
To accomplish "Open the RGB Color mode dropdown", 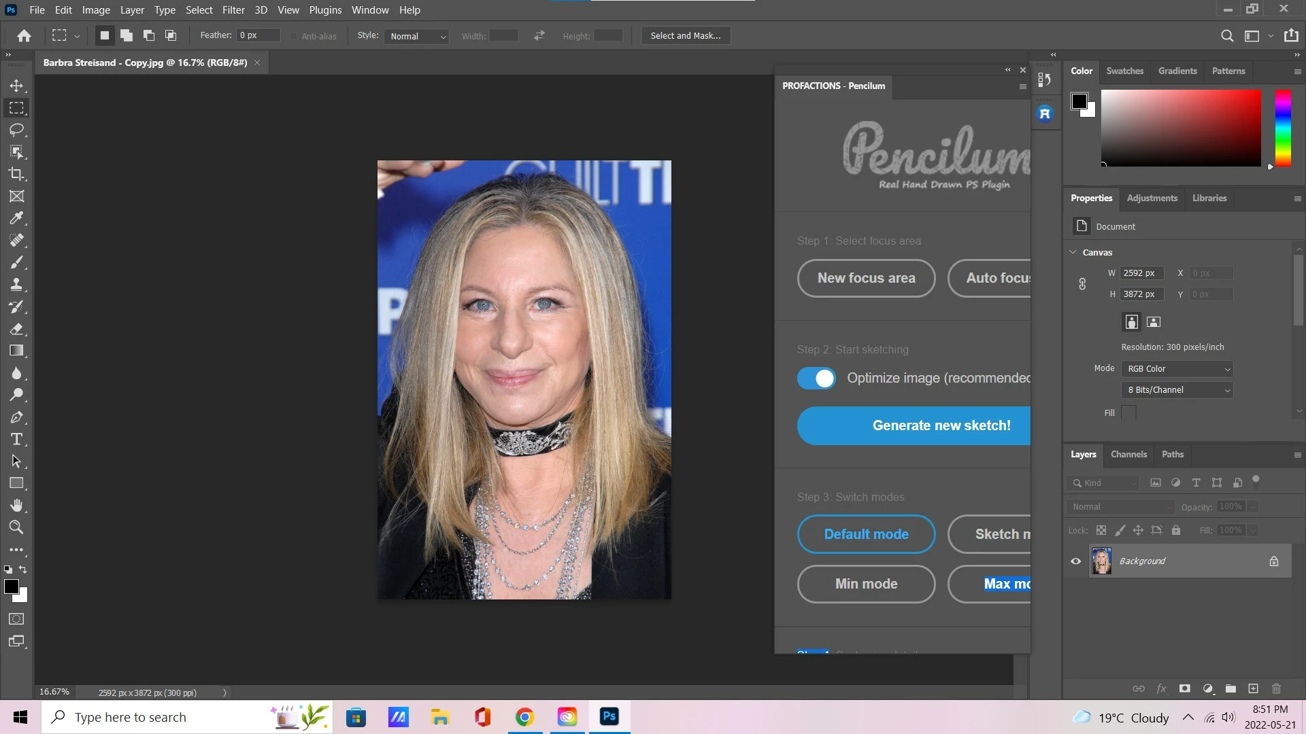I will 1177,369.
